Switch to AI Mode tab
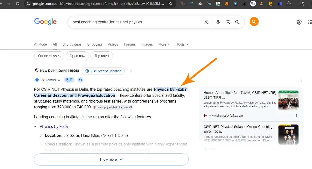Screen dimensions: 312x169 41,44
